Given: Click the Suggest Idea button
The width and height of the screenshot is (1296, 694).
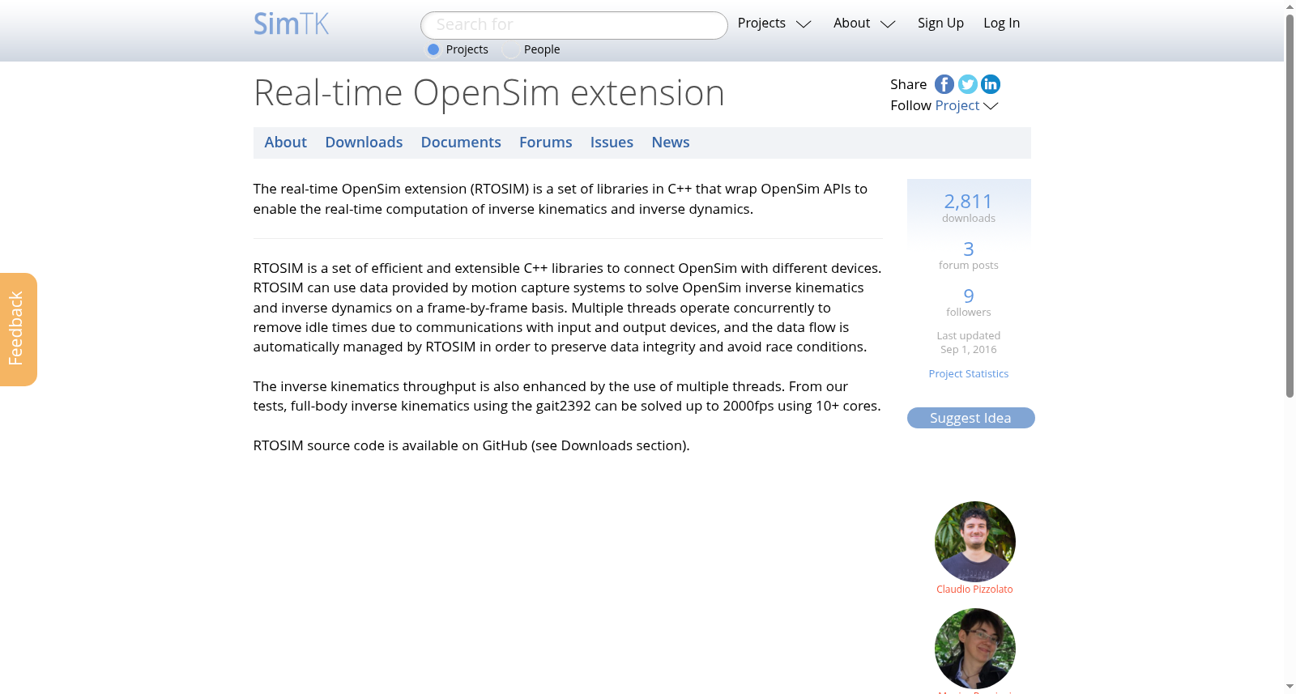Looking at the screenshot, I should tap(970, 418).
